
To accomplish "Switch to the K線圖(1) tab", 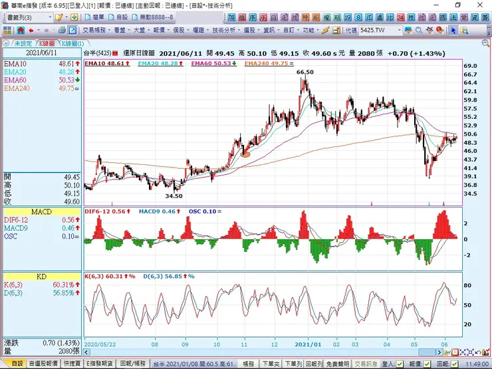I will [x=72, y=43].
